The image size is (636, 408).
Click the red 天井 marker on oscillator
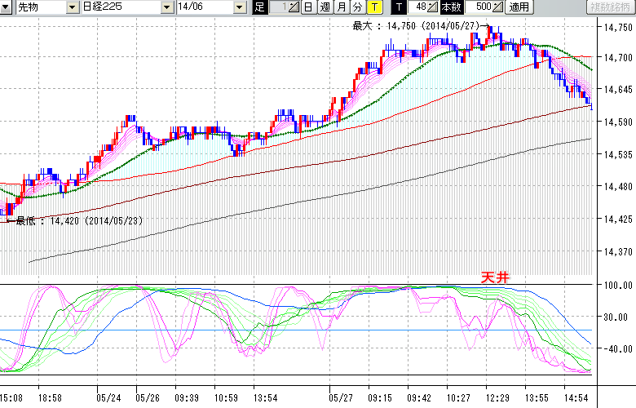494,277
